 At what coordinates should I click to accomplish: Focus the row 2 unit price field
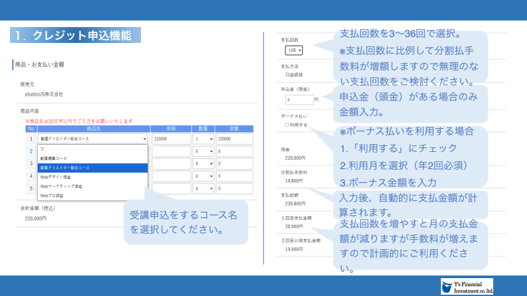[x=170, y=151]
